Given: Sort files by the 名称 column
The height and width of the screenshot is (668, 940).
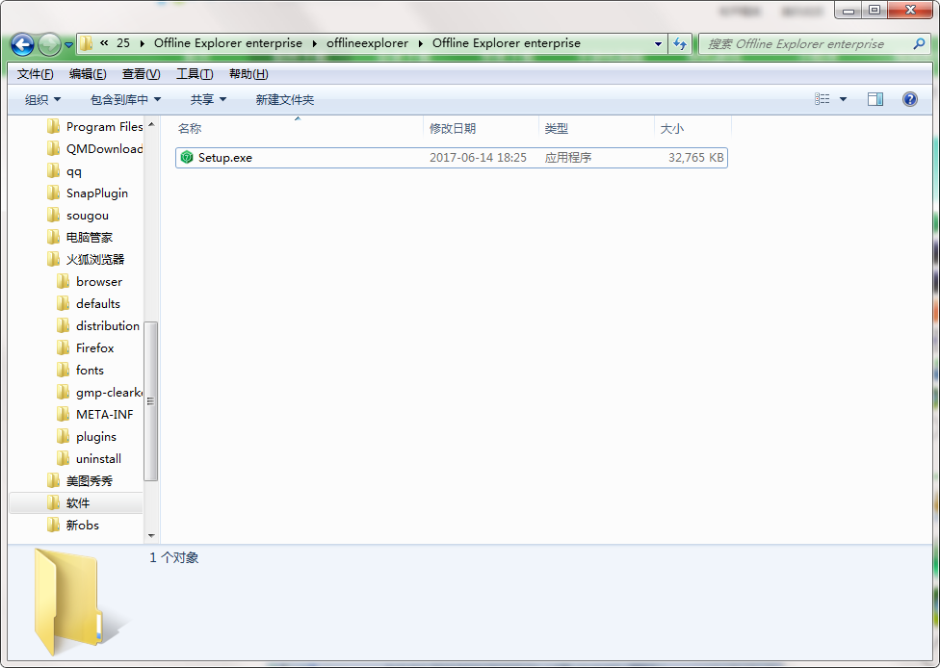Looking at the screenshot, I should [298, 128].
